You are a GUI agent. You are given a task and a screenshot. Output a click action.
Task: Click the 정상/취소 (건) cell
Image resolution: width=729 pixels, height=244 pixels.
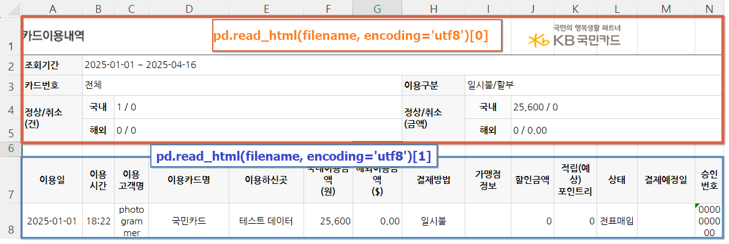tap(52, 118)
